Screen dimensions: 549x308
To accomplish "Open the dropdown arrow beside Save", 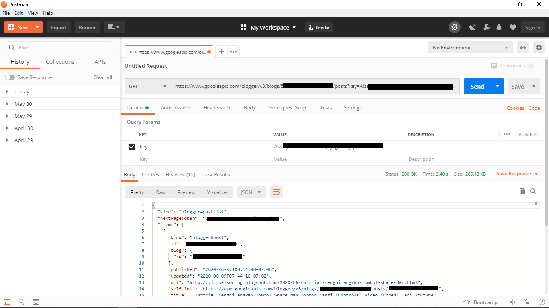I will 534,86.
